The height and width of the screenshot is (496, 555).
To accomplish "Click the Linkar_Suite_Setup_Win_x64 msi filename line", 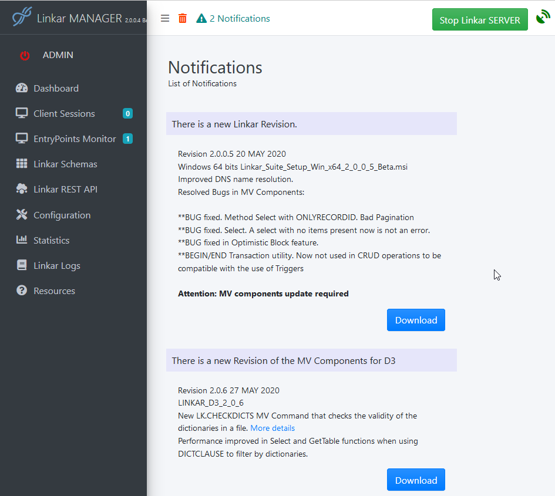I will pyautogui.click(x=292, y=167).
